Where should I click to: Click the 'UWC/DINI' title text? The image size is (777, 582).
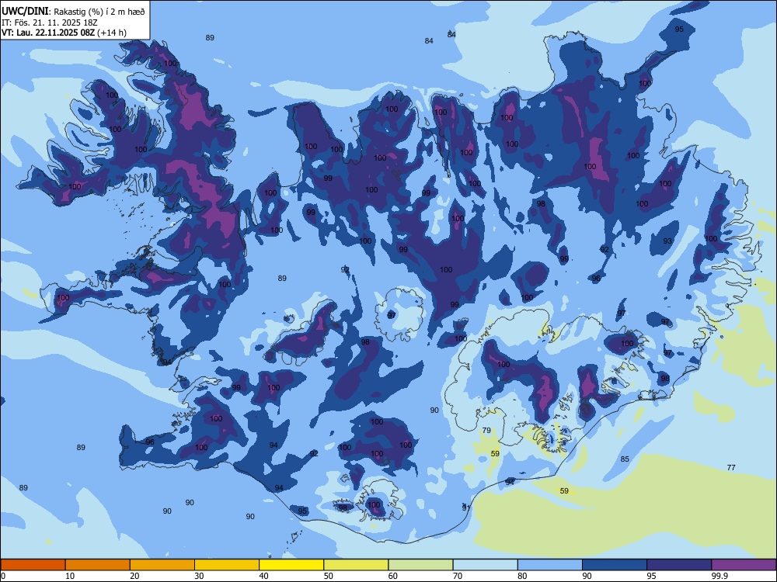click(25, 12)
